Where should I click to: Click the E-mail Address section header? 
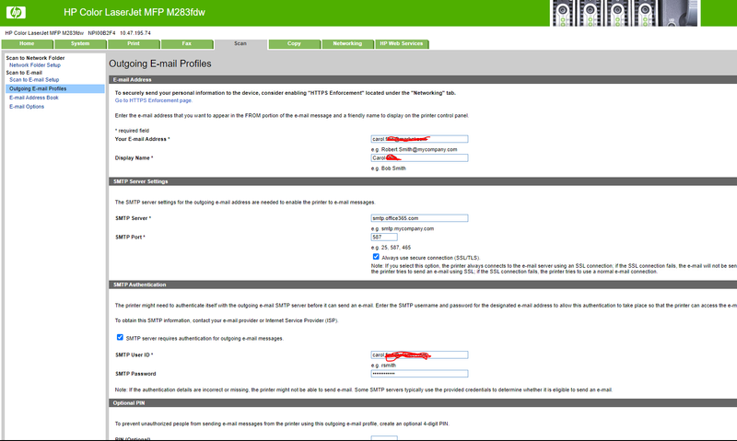(x=423, y=80)
